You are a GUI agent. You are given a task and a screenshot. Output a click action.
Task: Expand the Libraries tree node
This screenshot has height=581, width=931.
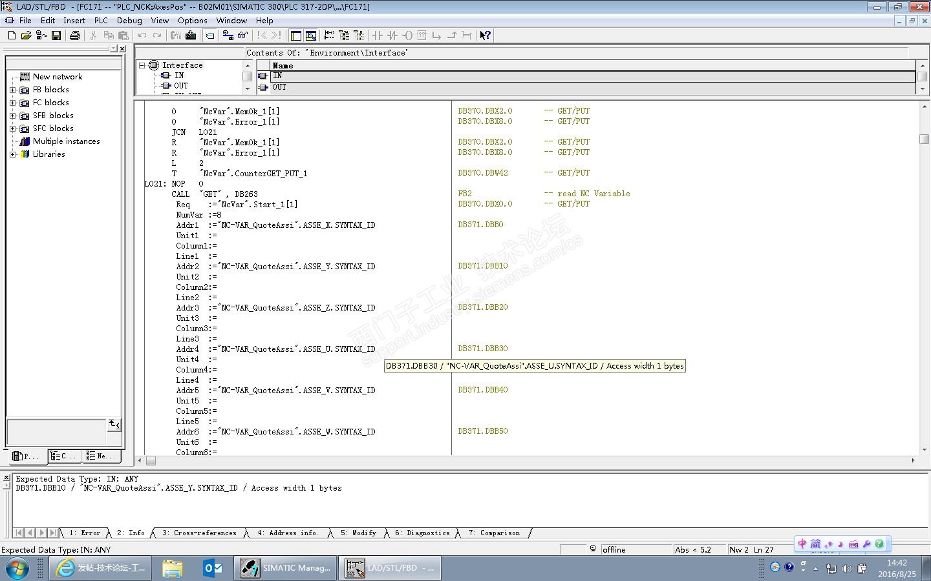point(12,154)
